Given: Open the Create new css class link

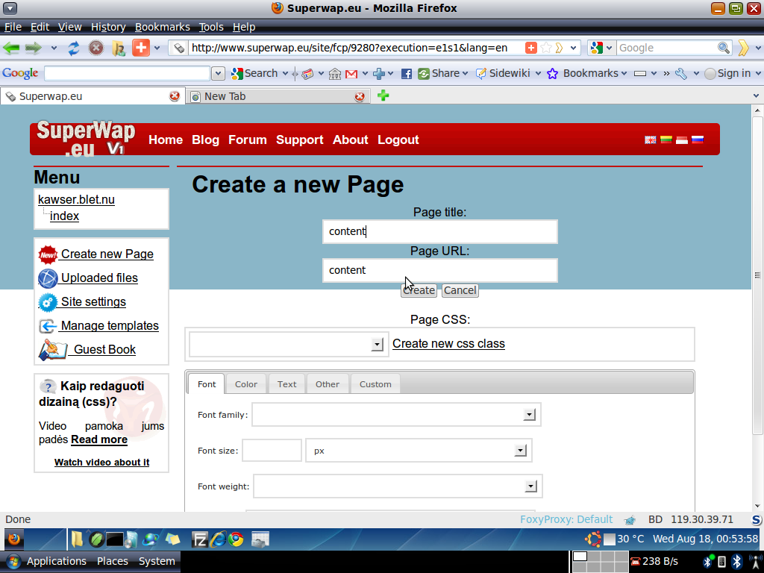Looking at the screenshot, I should point(448,343).
